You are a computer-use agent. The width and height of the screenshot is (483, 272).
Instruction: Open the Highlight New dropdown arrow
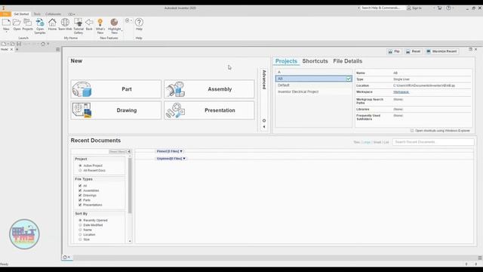click(x=122, y=30)
